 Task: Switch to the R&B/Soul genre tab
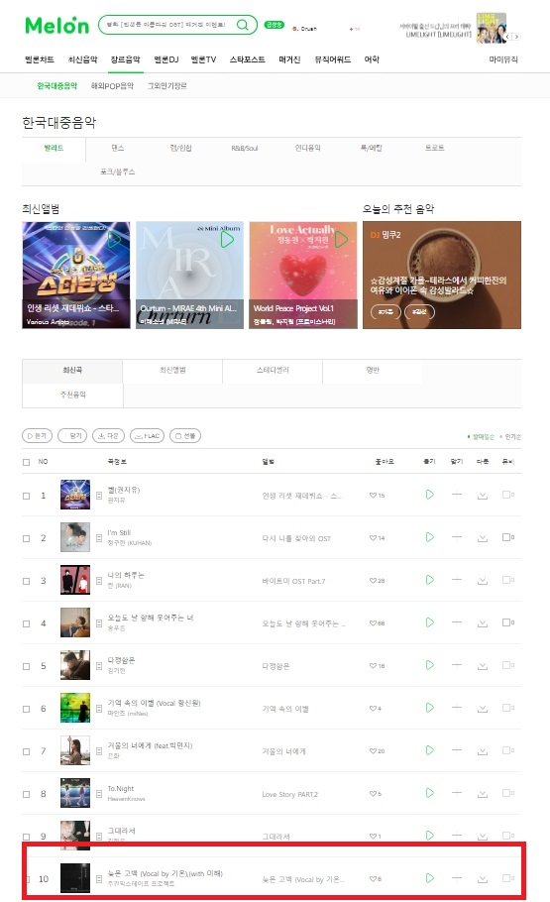[x=245, y=148]
